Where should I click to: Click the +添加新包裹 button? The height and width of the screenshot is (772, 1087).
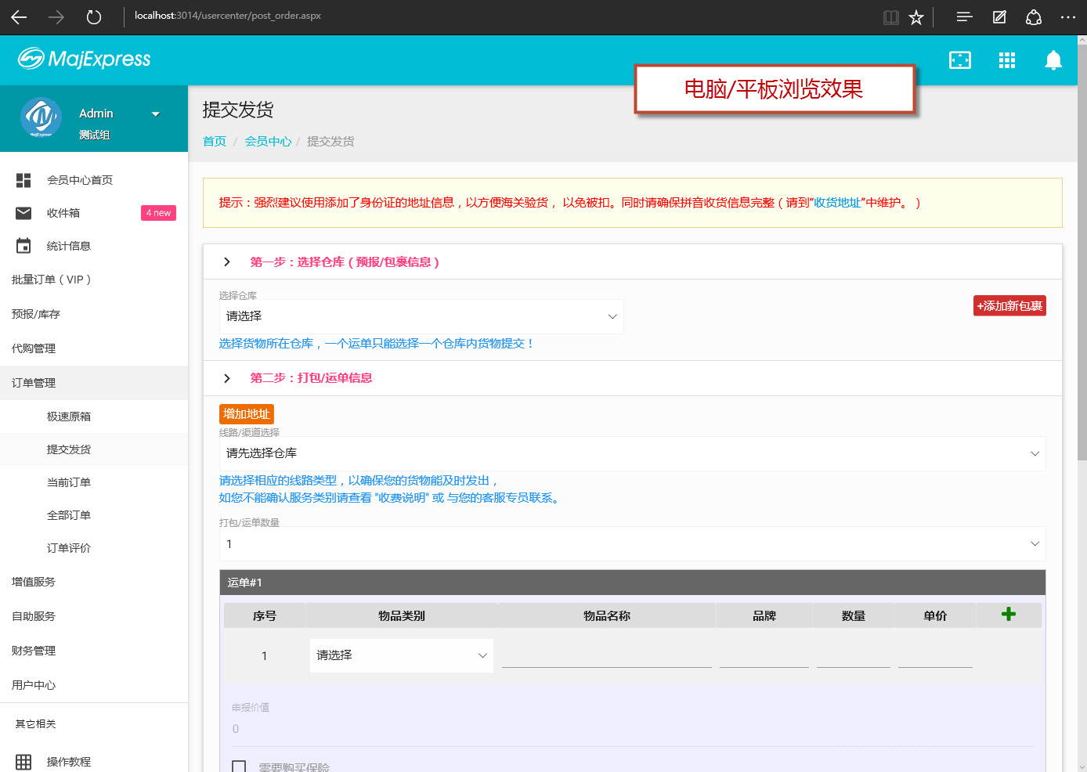pos(1009,306)
